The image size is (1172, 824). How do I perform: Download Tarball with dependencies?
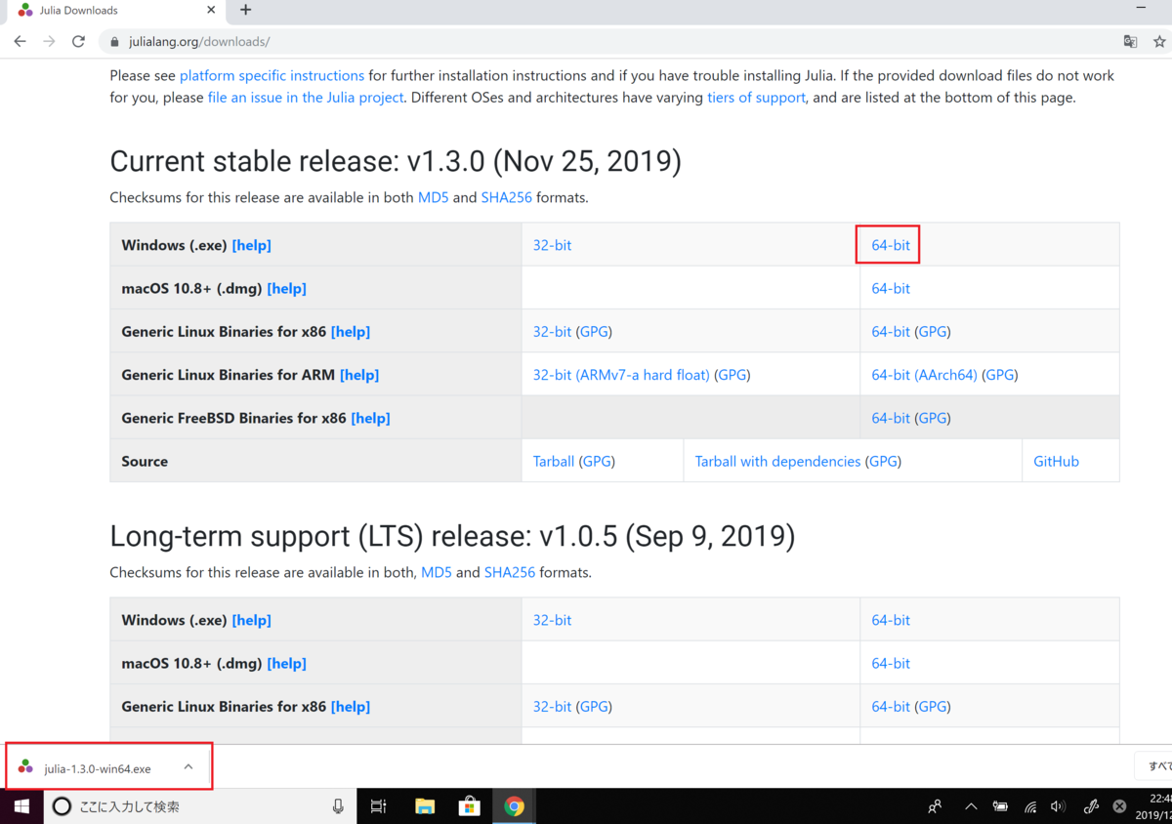(777, 461)
